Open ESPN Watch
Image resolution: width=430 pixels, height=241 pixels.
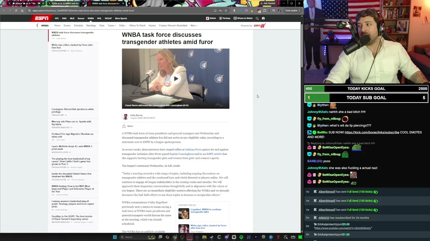click(211, 18)
